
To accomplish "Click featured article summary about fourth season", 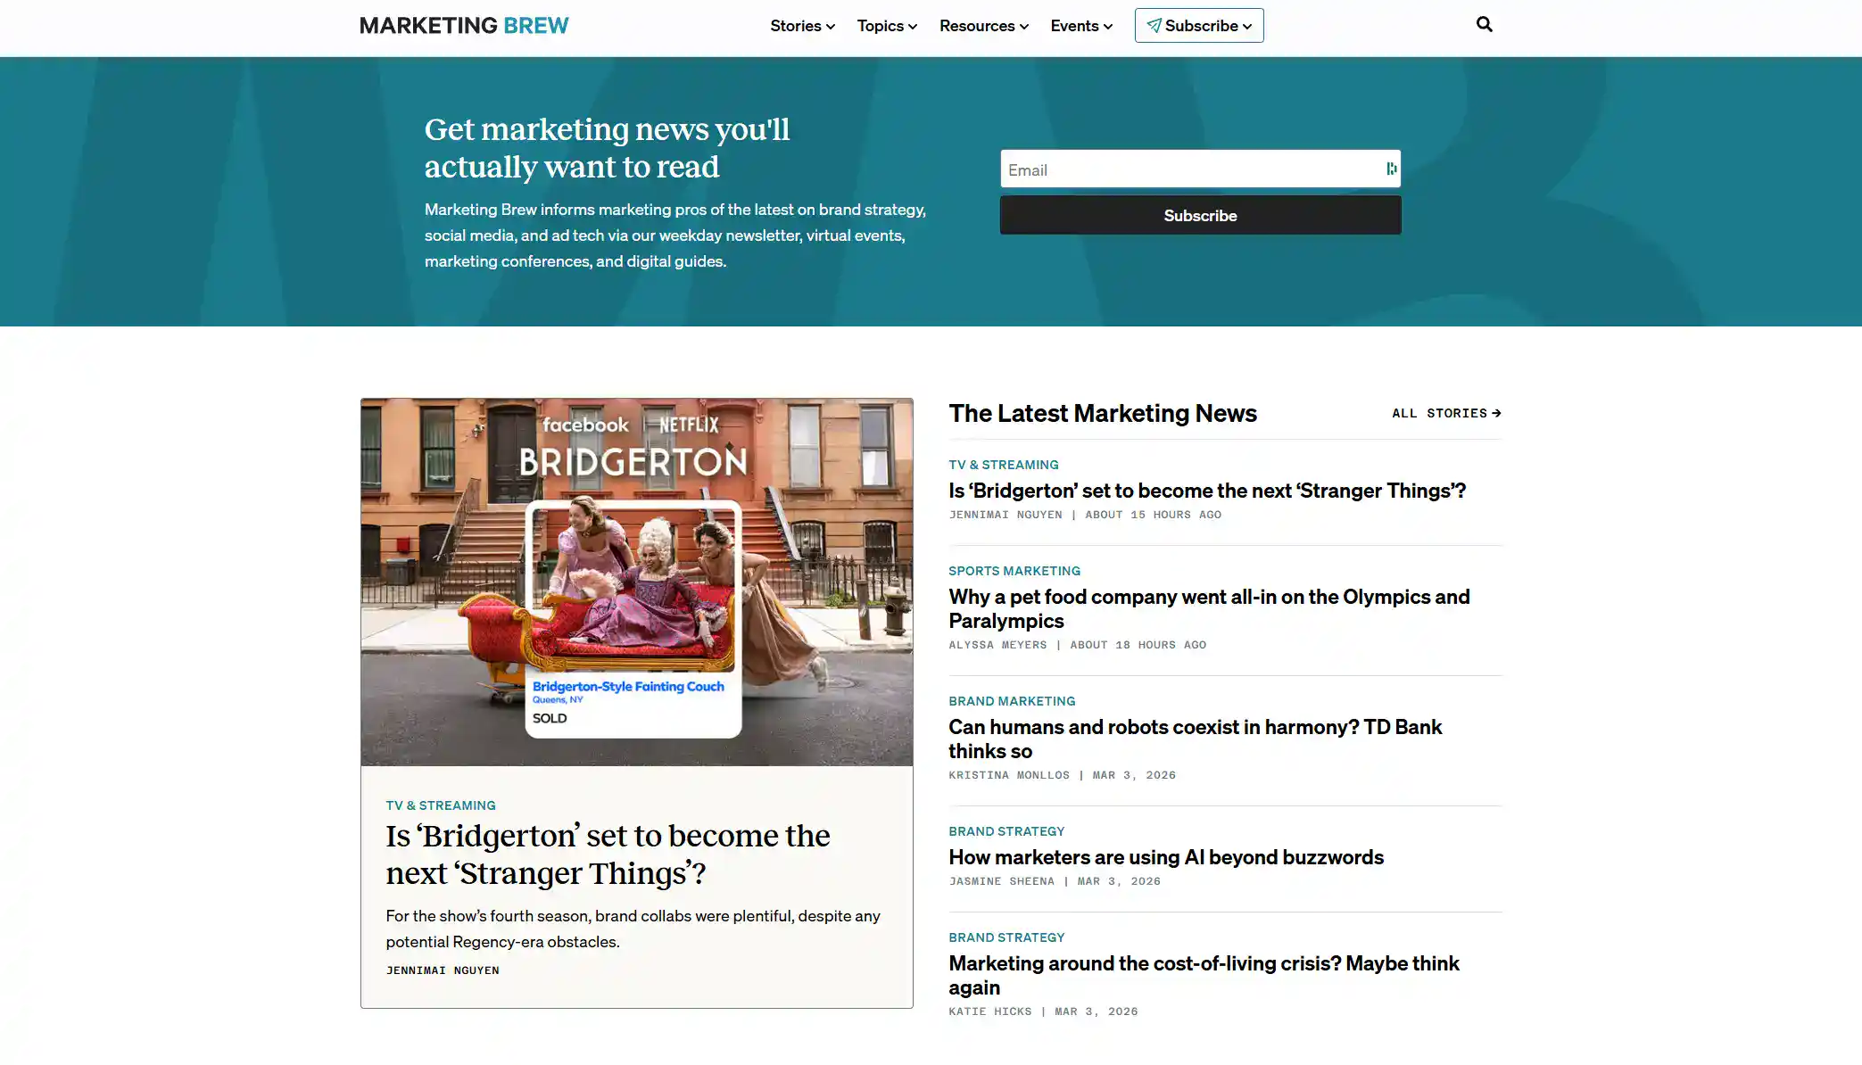I will pyautogui.click(x=633, y=929).
